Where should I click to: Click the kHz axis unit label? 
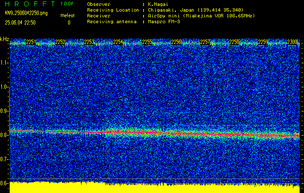(4, 39)
